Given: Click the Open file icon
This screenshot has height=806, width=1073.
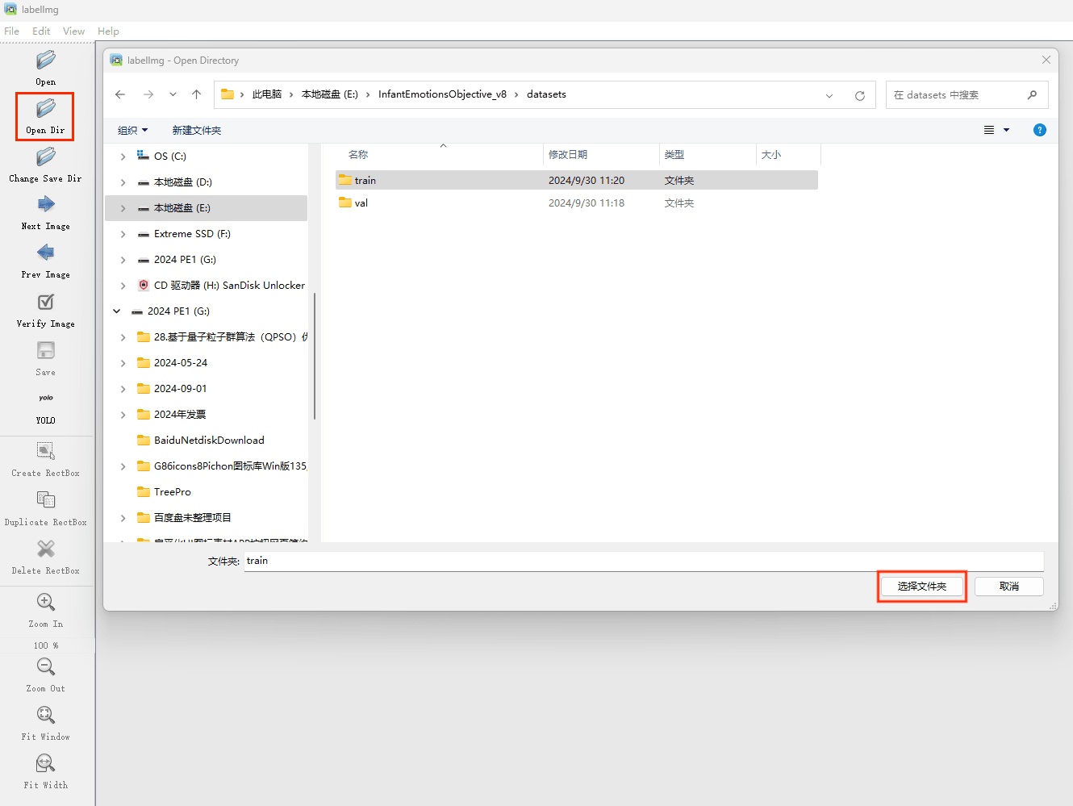Looking at the screenshot, I should (x=45, y=61).
